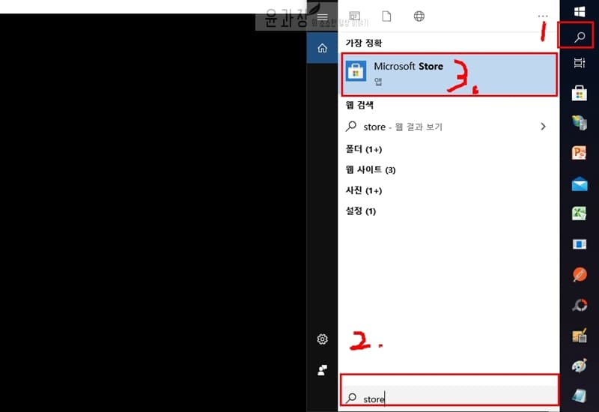This screenshot has width=599, height=412.
Task: Expand the 사진 (1+) category
Action: coord(364,190)
